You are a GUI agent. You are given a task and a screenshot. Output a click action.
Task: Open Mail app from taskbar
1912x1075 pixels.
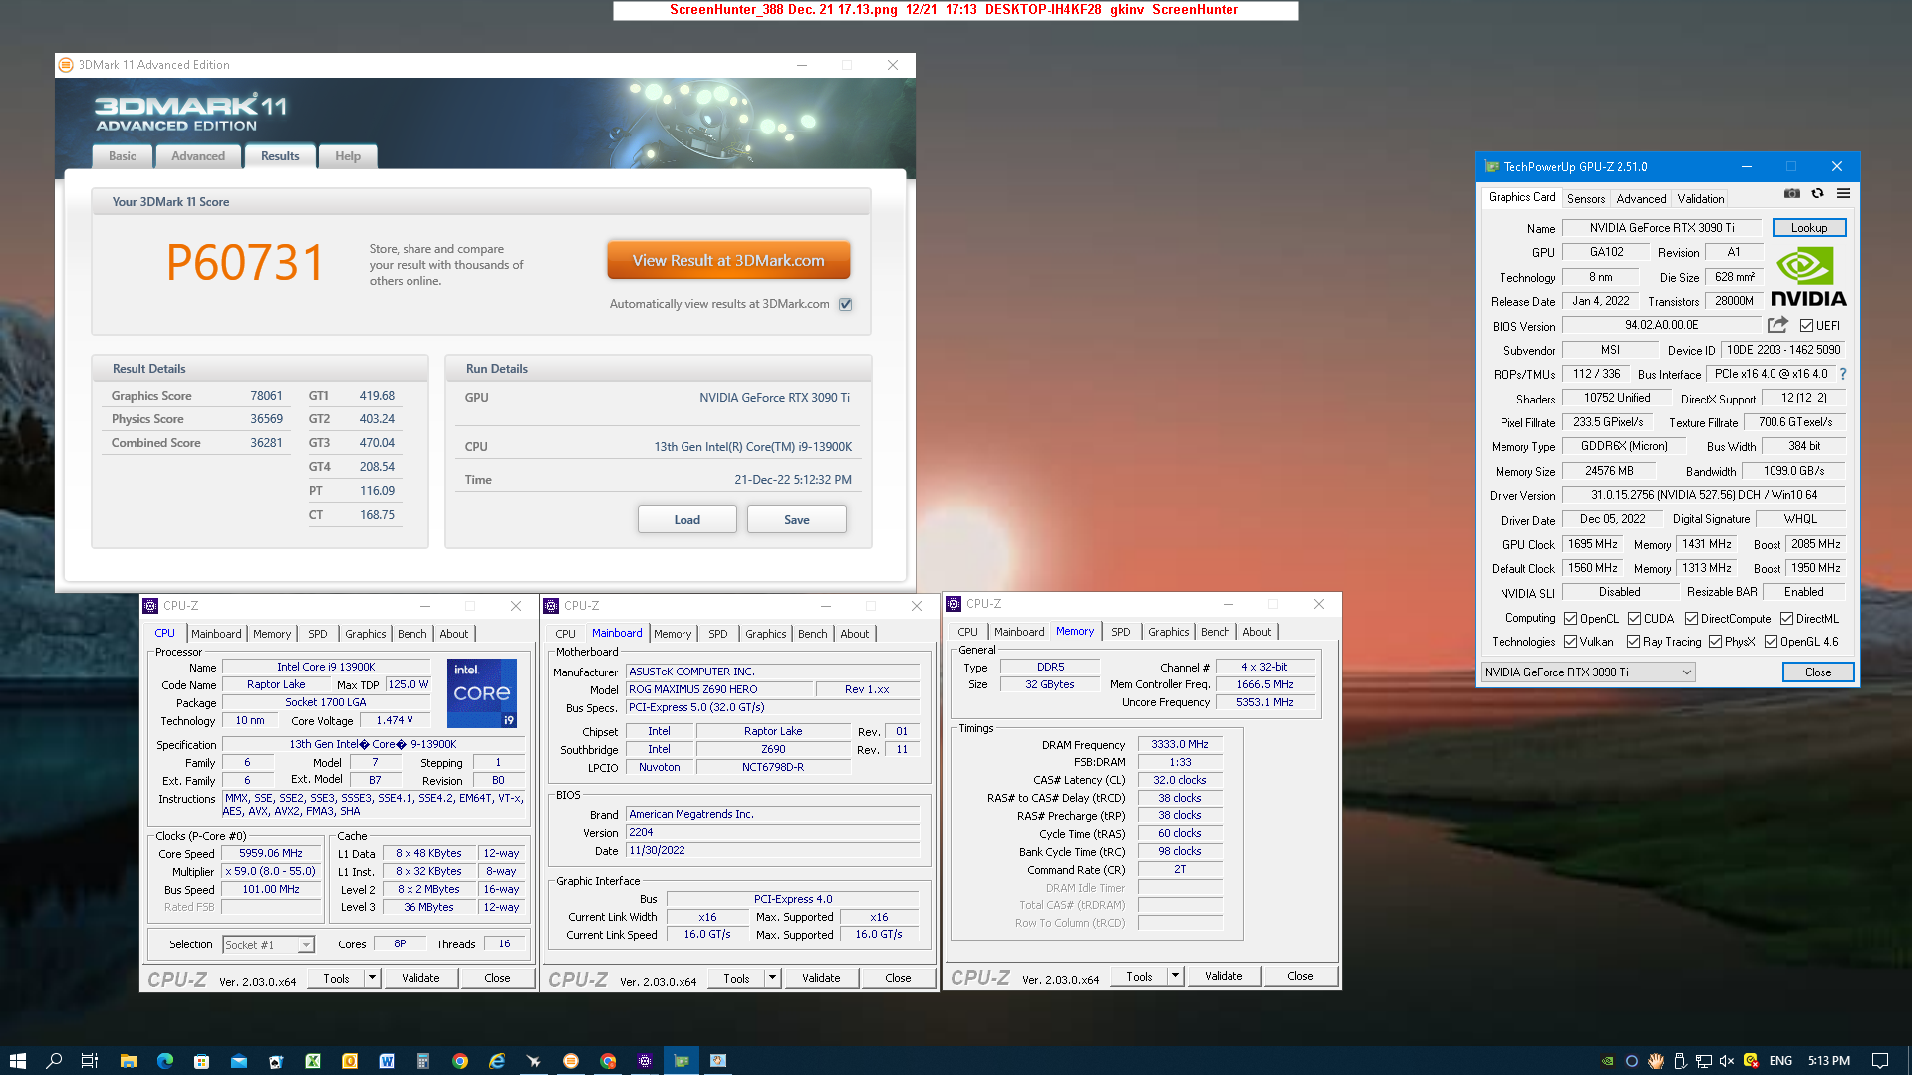238,1061
